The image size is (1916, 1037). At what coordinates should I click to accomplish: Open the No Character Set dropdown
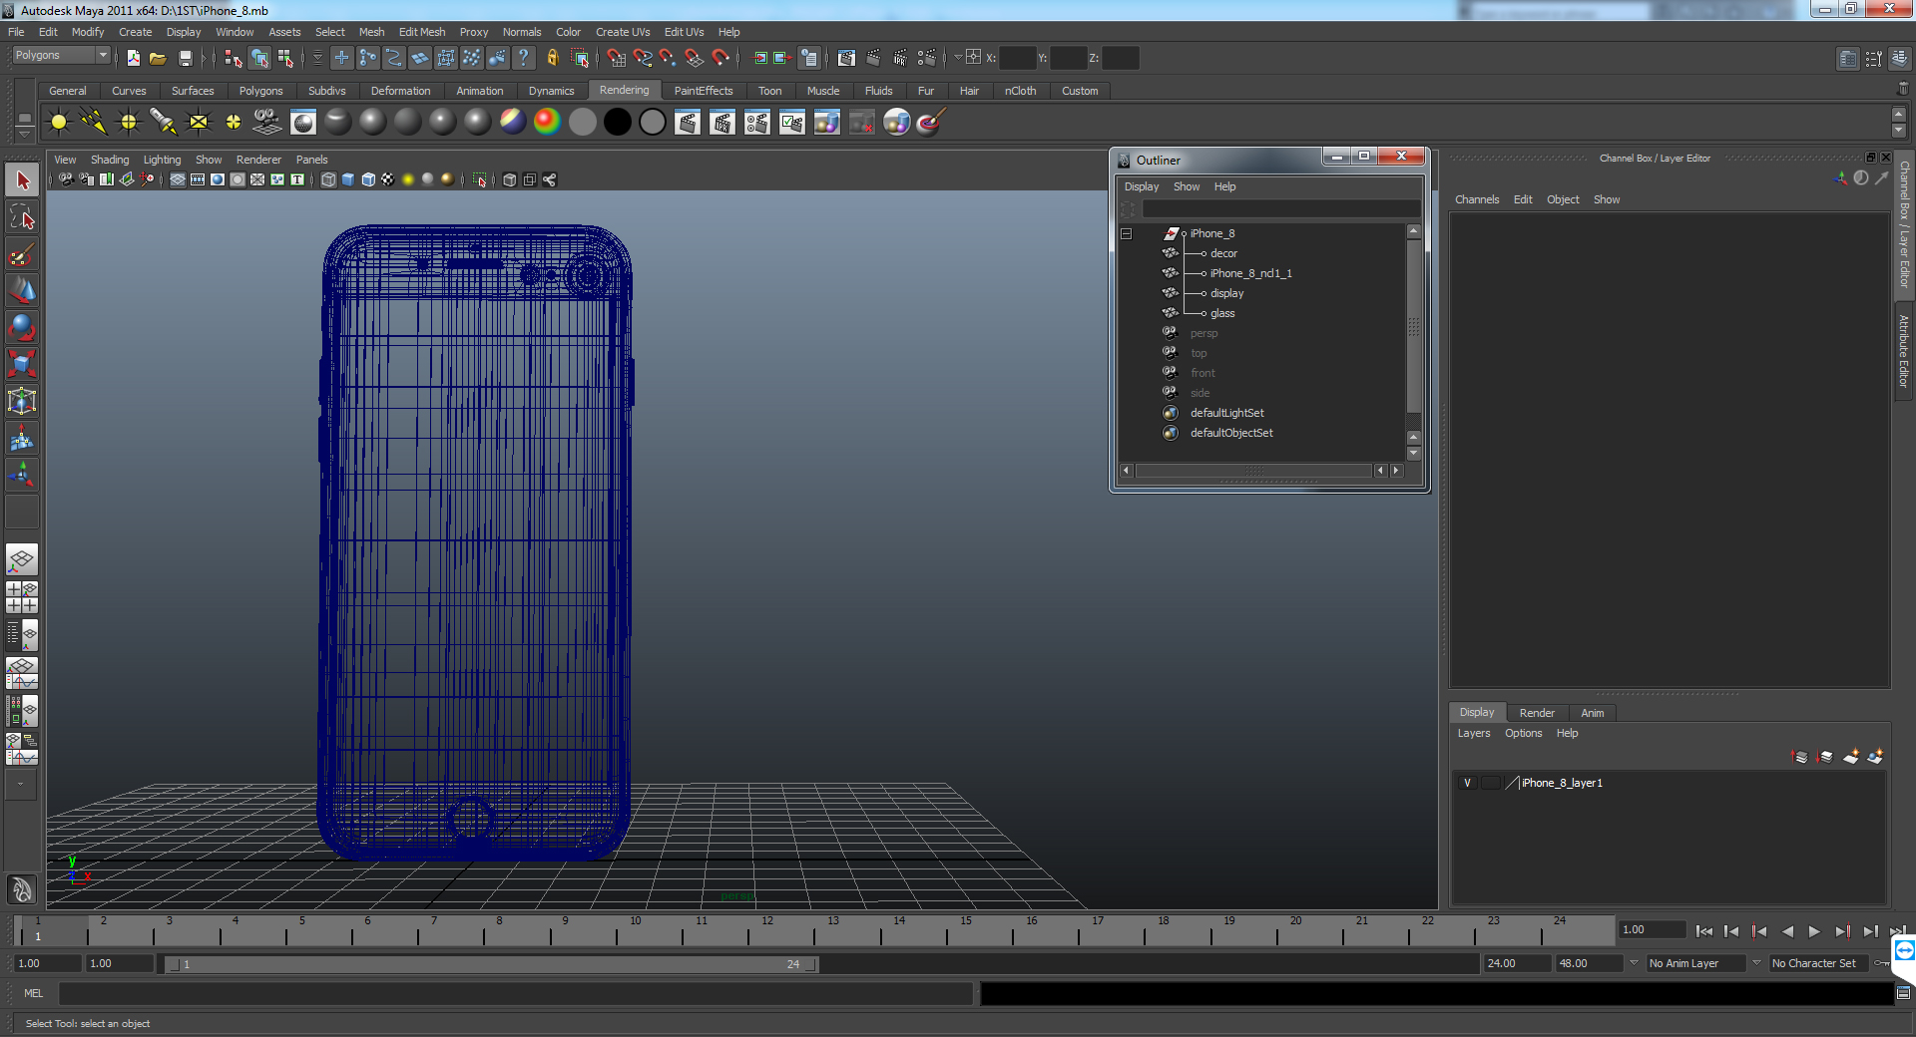pyautogui.click(x=1820, y=963)
